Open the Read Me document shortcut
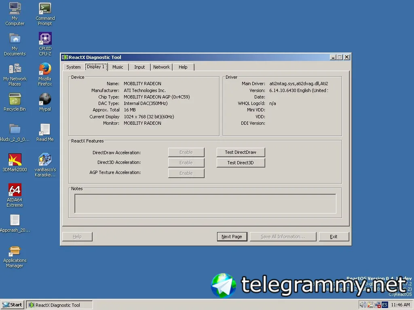The height and width of the screenshot is (310, 414). [45, 132]
